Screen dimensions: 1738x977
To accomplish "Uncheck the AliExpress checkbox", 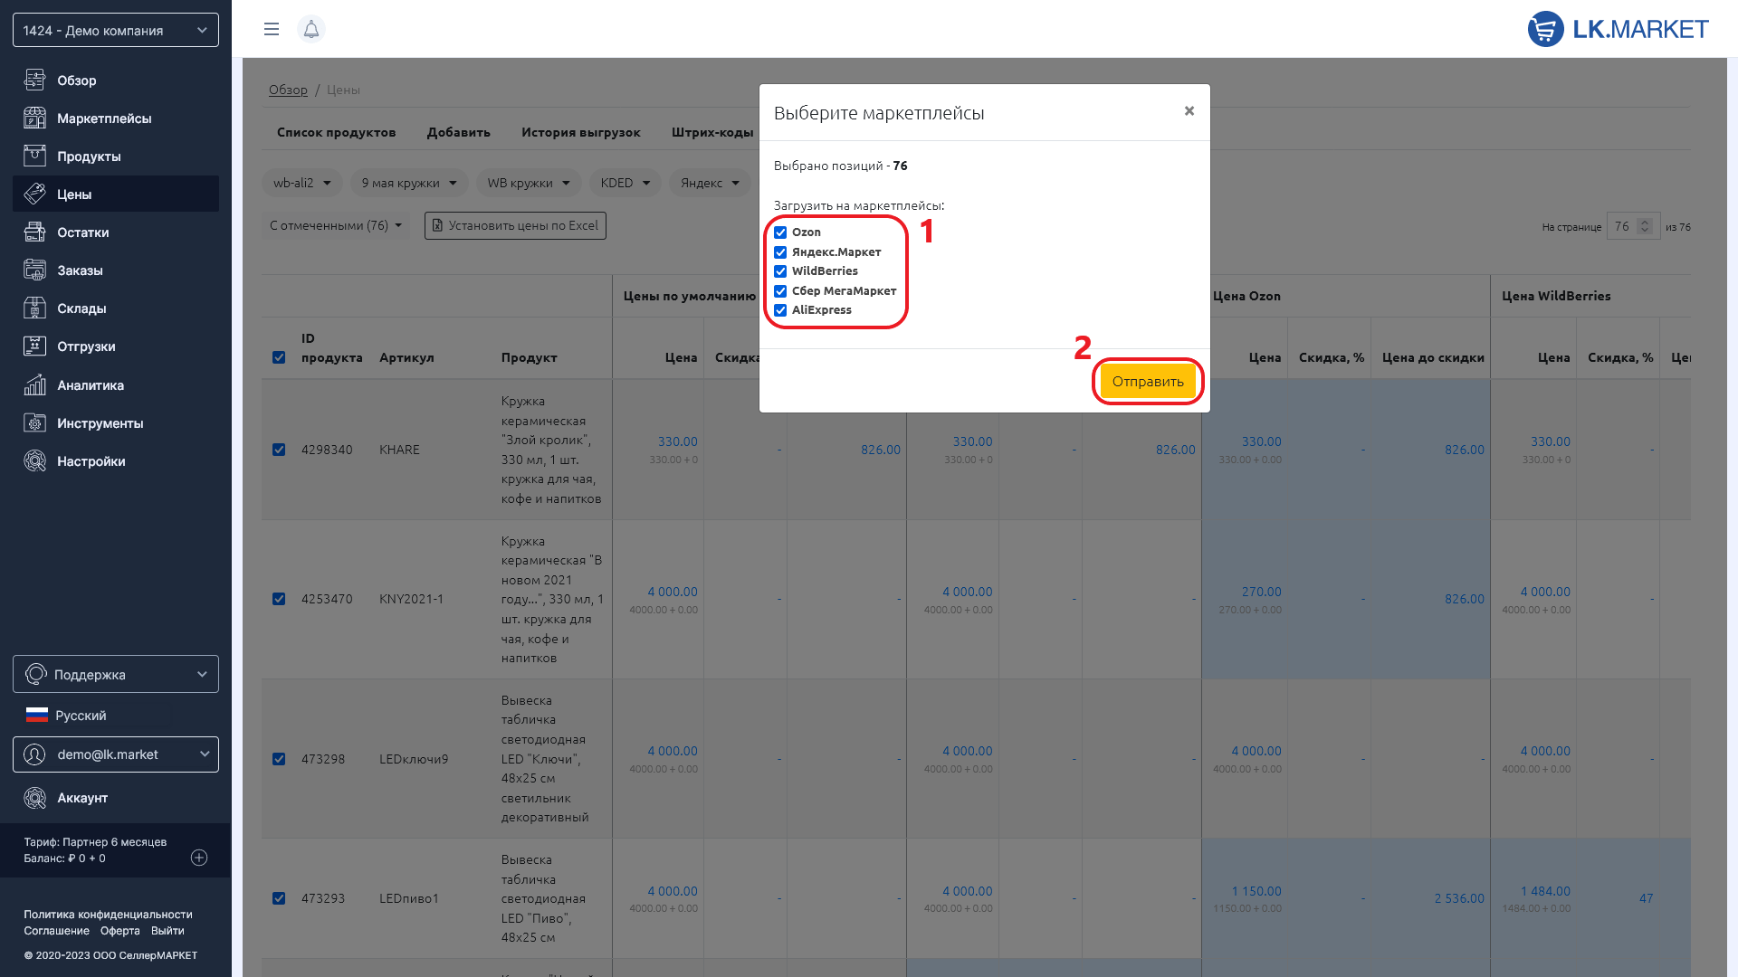I will coord(780,310).
